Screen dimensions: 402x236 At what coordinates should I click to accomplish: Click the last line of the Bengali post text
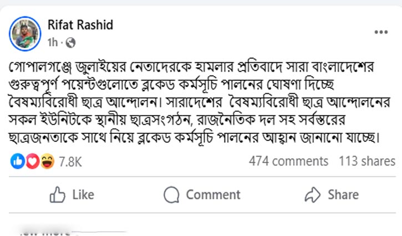[194, 137]
